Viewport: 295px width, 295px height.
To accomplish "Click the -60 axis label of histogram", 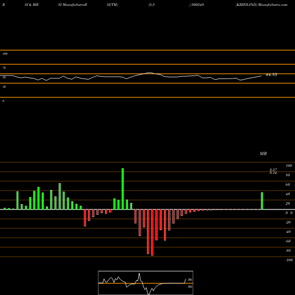I will pos(288,241).
